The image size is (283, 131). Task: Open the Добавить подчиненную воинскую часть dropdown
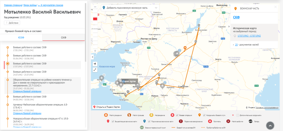tap(130, 8)
